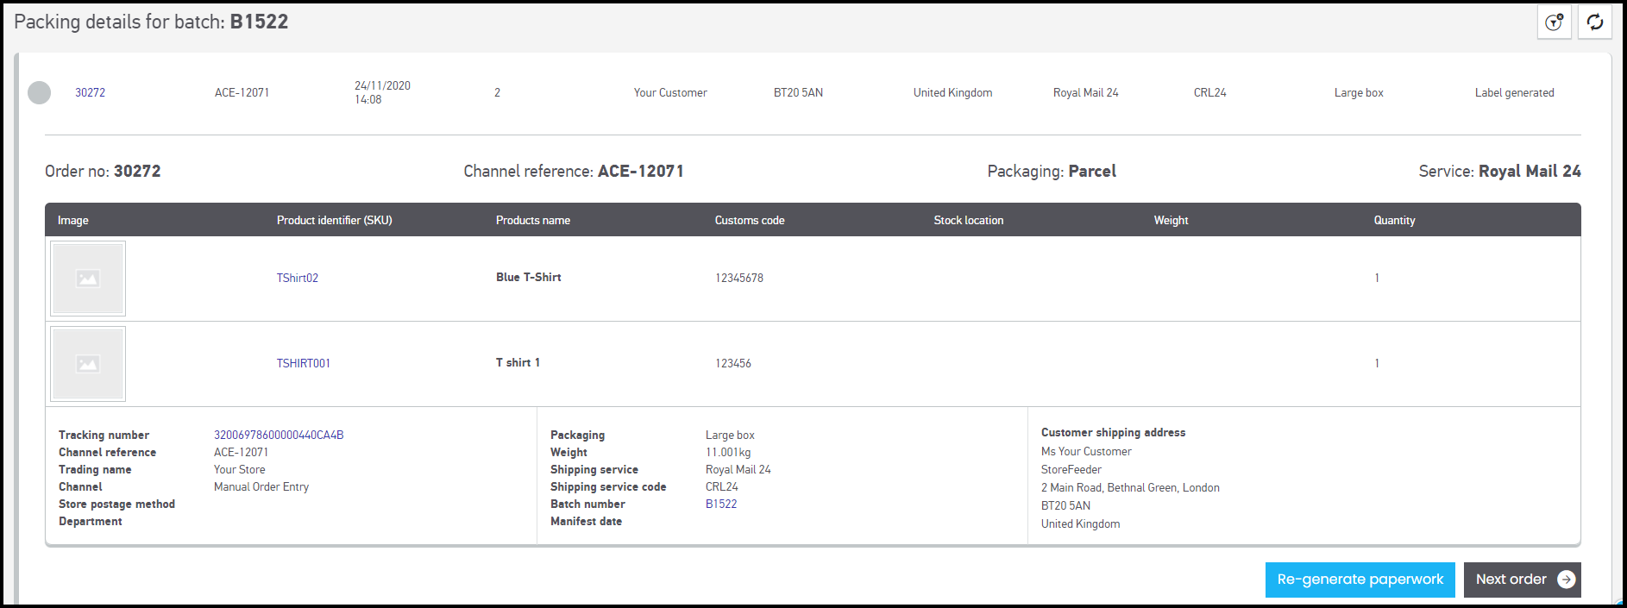This screenshot has height=608, width=1627.
Task: Open the tracking number link
Action: coord(279,435)
